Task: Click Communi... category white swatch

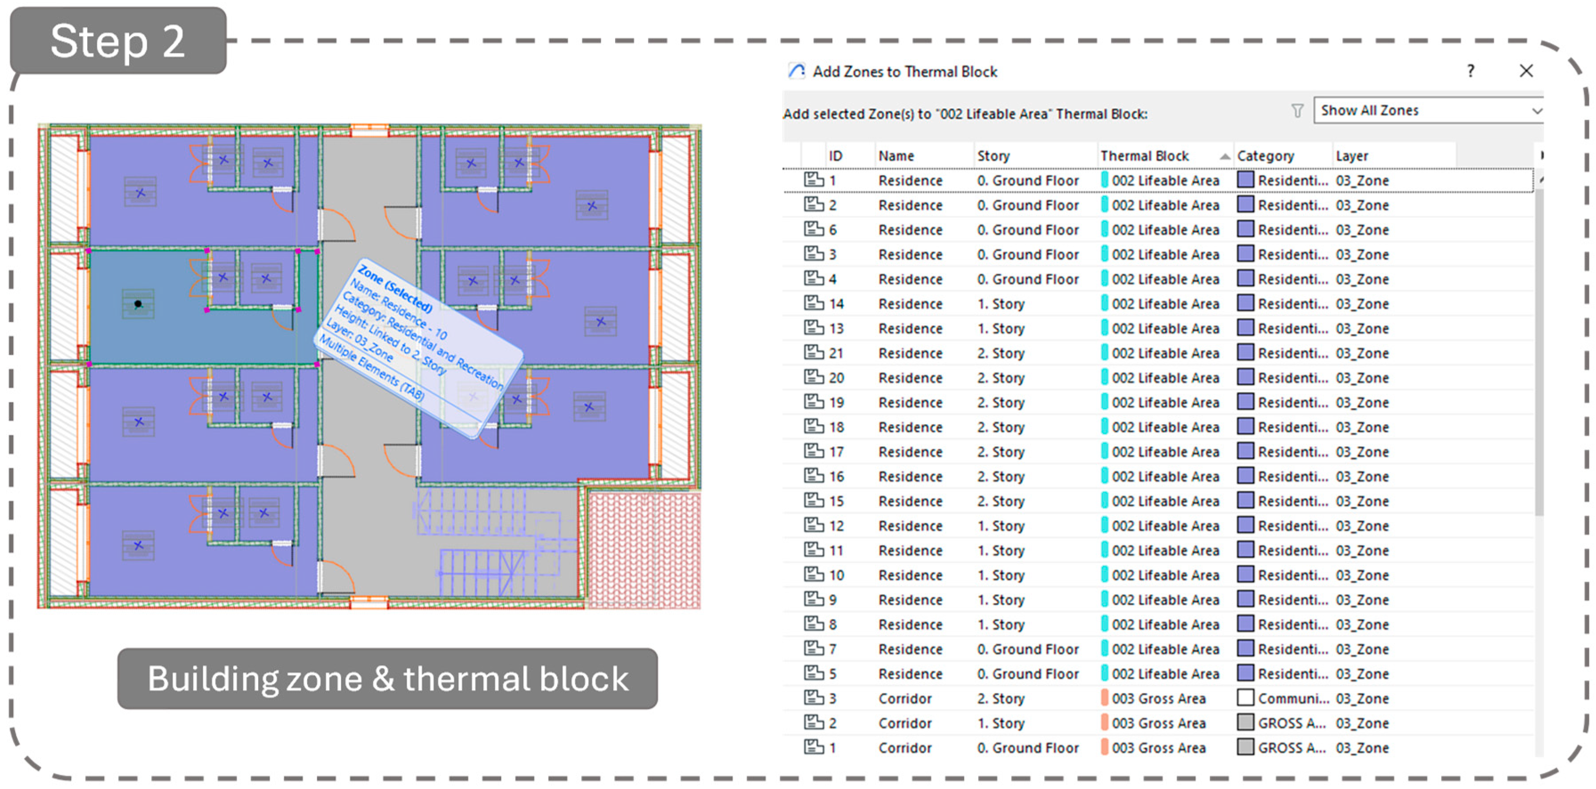Action: 1245,698
